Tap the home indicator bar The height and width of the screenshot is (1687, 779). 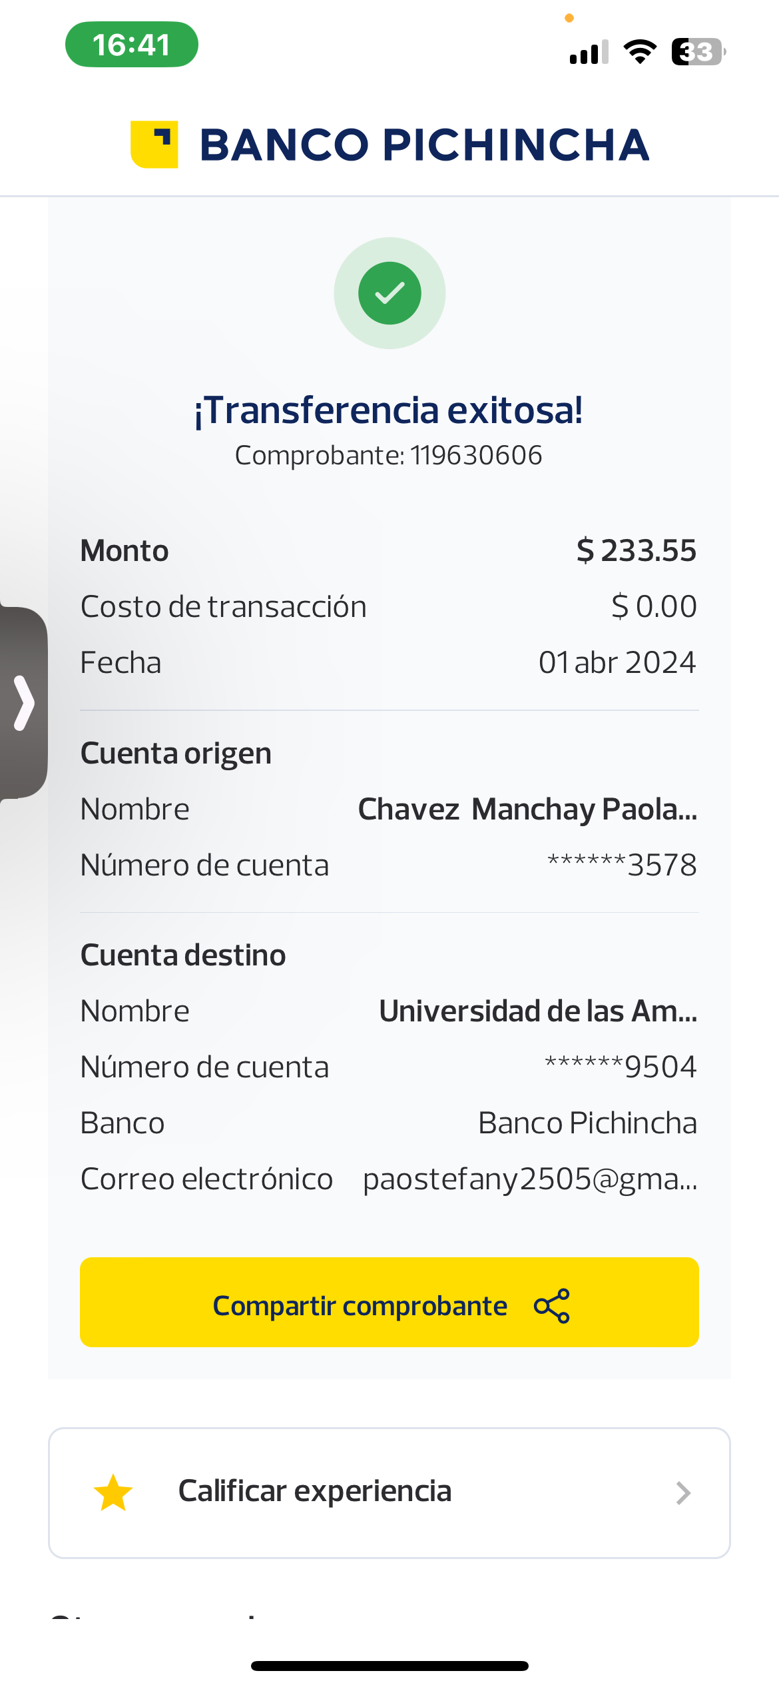point(389,1666)
